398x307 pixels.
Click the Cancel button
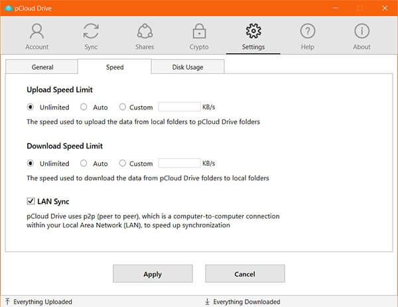pyautogui.click(x=245, y=274)
